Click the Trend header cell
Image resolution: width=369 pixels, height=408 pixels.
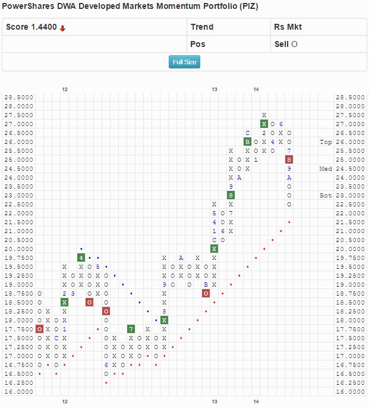[201, 27]
